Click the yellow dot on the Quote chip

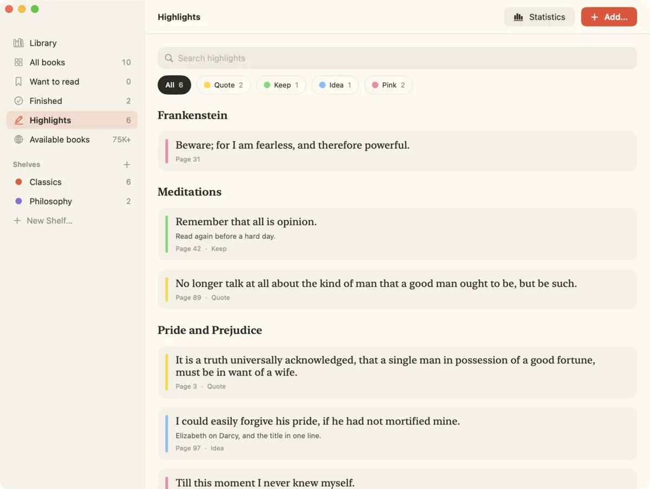(x=207, y=85)
